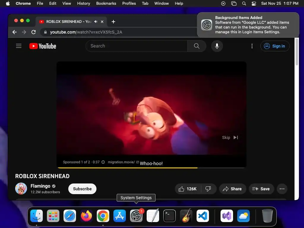Open the YouTube hamburger guide menu

click(x=19, y=46)
